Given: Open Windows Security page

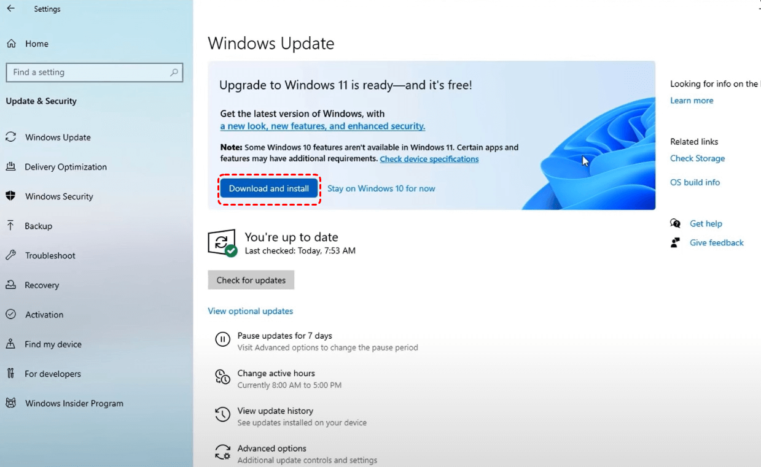Looking at the screenshot, I should coord(59,196).
